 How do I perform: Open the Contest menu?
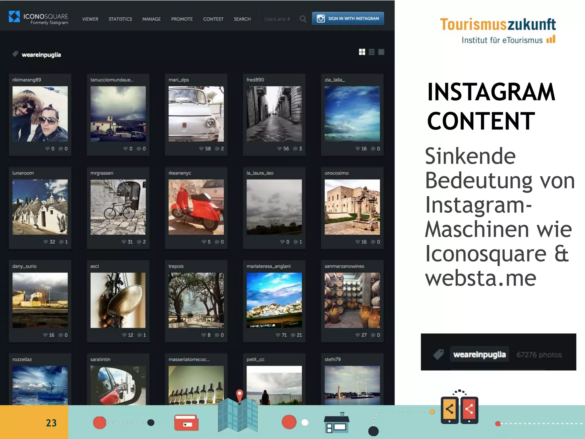[213, 19]
